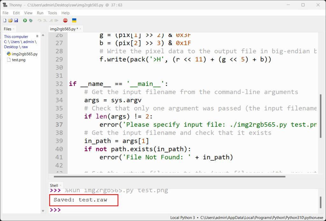Save the script with the floppy disk icon

tap(16, 20)
